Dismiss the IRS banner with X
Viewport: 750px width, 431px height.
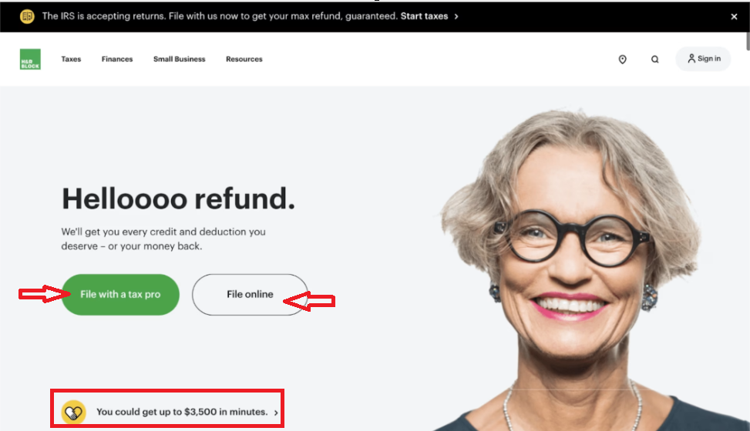[x=735, y=17]
